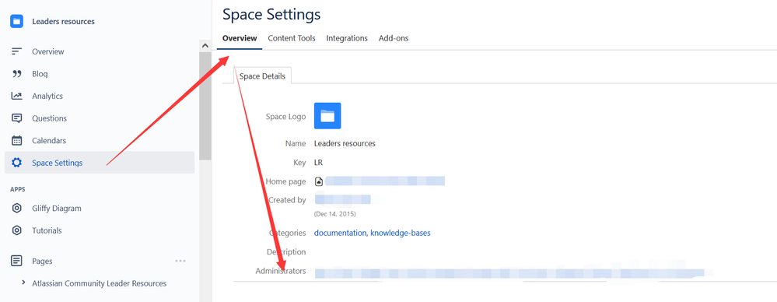Switch to the Integrations tab
777x302 pixels.
(x=347, y=38)
